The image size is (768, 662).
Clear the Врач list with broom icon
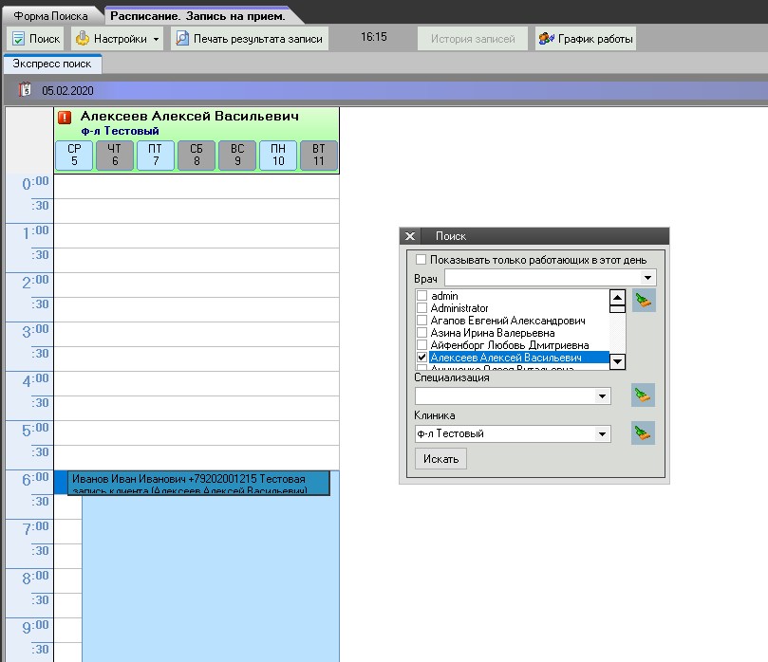tap(644, 301)
